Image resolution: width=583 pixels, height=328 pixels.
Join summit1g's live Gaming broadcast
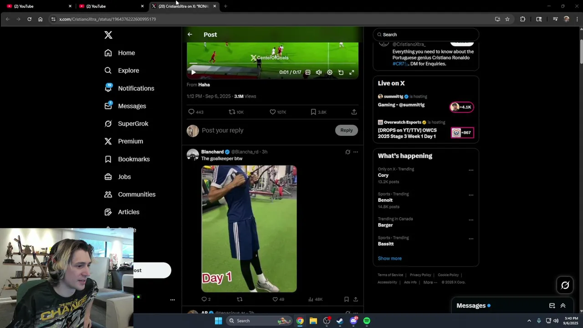[x=426, y=104]
